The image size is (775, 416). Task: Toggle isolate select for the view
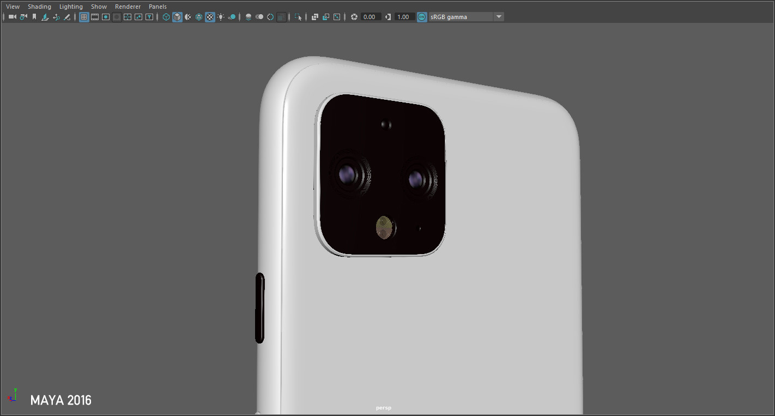coord(298,17)
